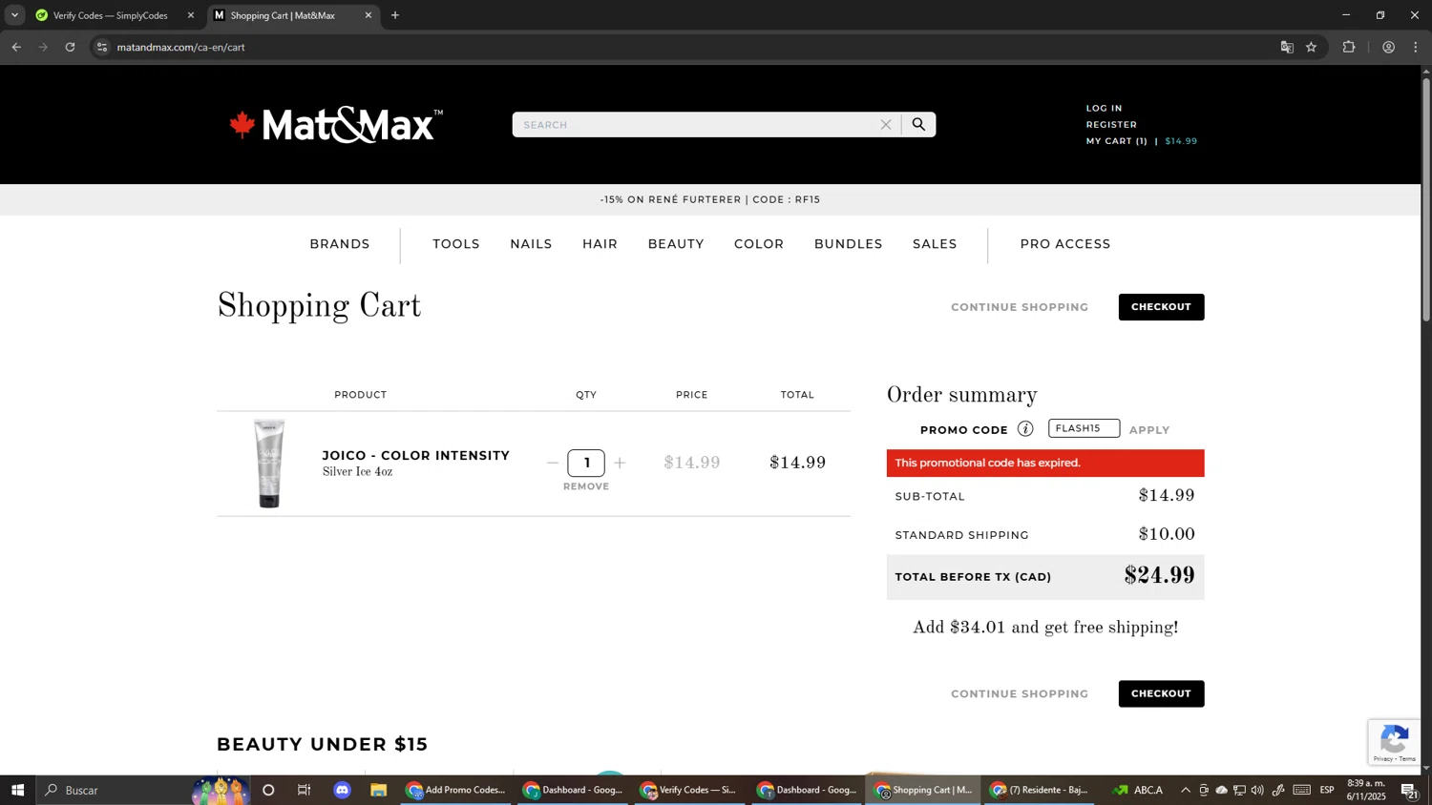
Task: Open the COLOR menu
Action: click(759, 244)
